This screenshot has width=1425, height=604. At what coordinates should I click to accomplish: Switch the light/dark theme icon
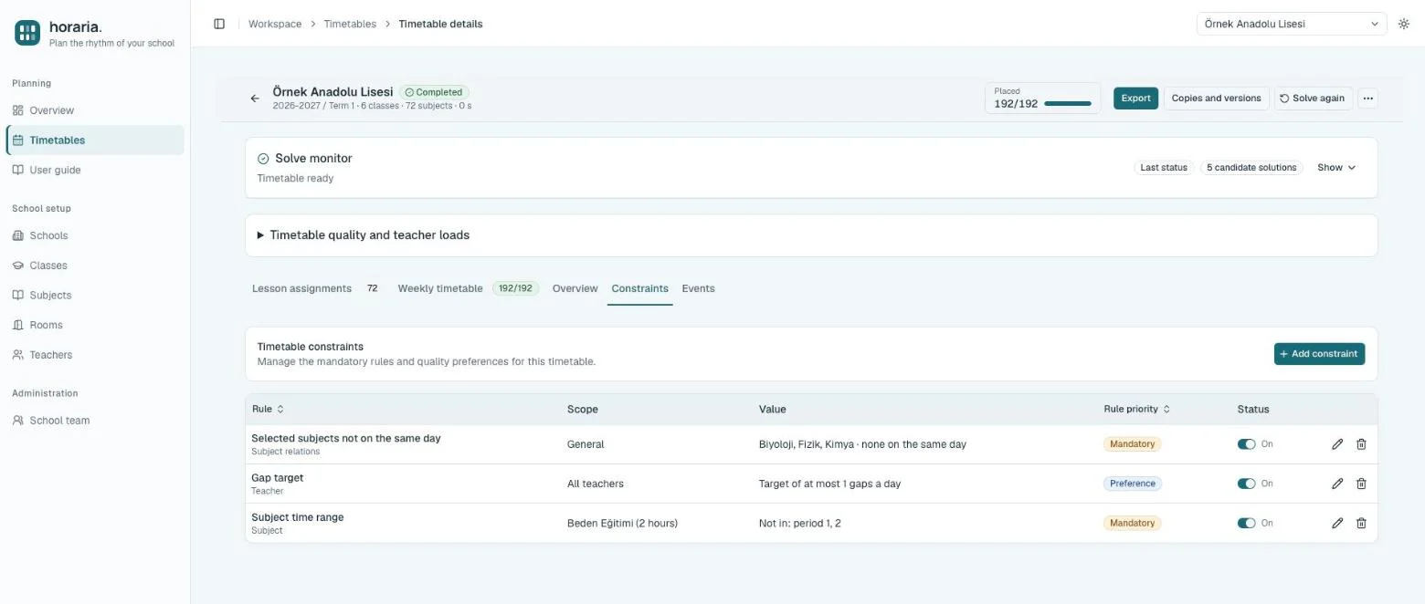click(1404, 24)
